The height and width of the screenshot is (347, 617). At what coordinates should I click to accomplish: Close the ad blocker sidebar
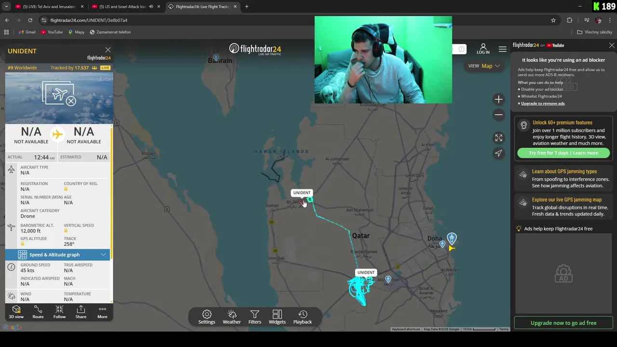(612, 45)
